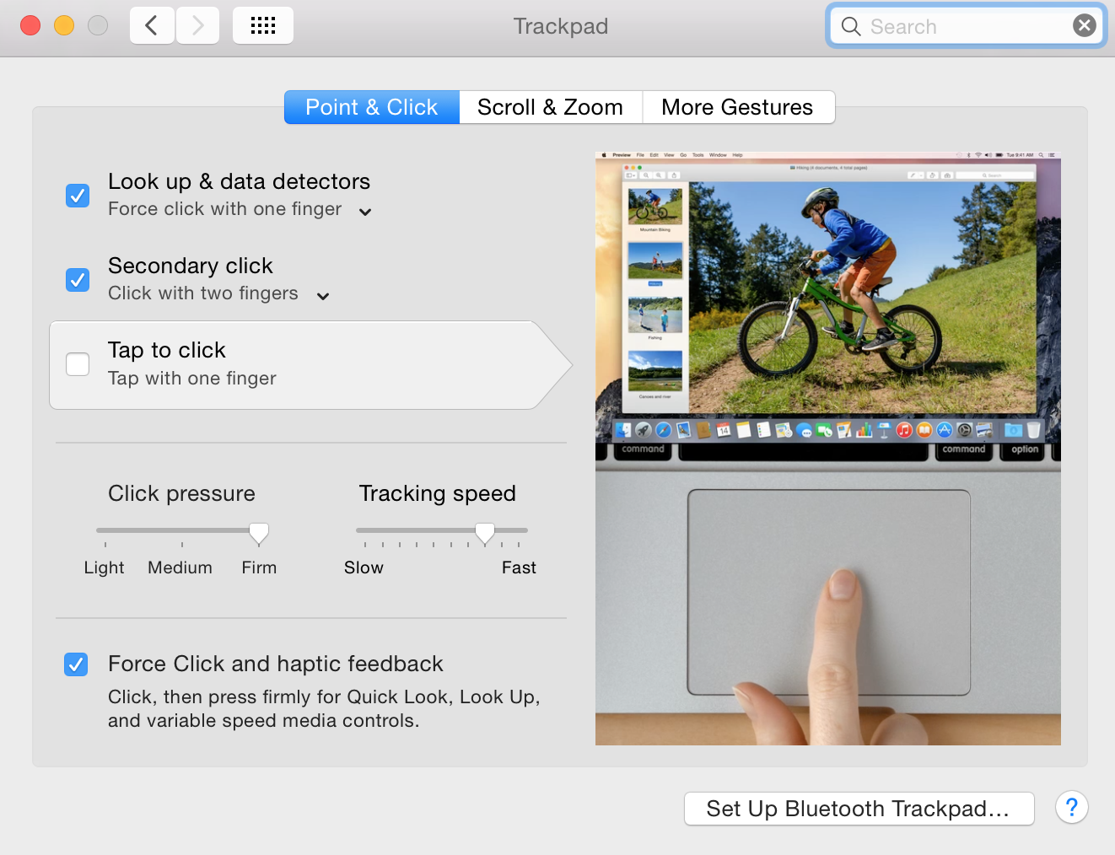Enable the Tap to click checkbox
Screen dimensions: 1115x855
point(78,364)
